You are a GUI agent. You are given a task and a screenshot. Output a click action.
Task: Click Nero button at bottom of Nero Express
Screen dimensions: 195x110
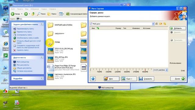click(x=112, y=79)
